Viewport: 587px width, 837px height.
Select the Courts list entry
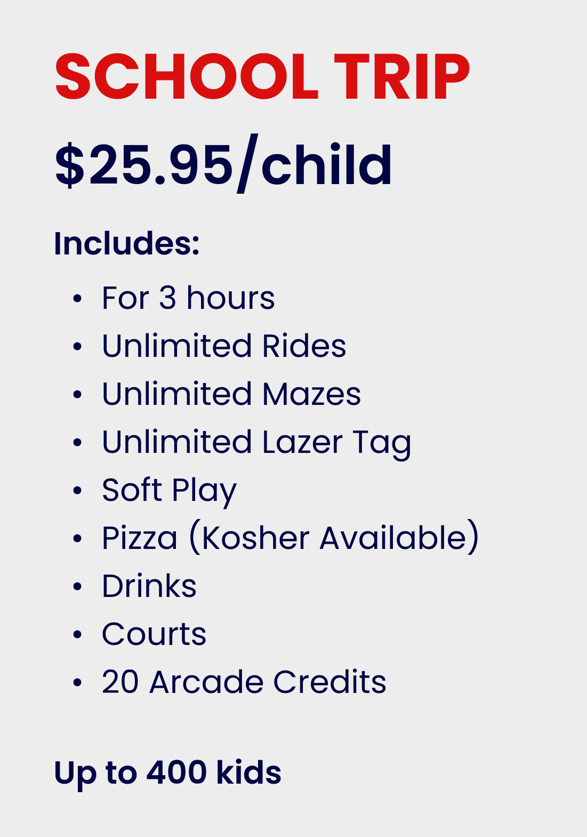point(154,634)
